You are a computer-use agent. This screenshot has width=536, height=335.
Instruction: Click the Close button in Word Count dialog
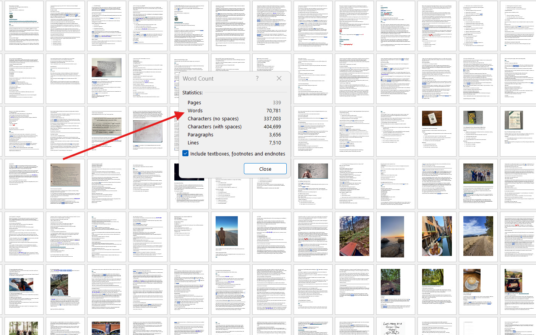(x=265, y=169)
